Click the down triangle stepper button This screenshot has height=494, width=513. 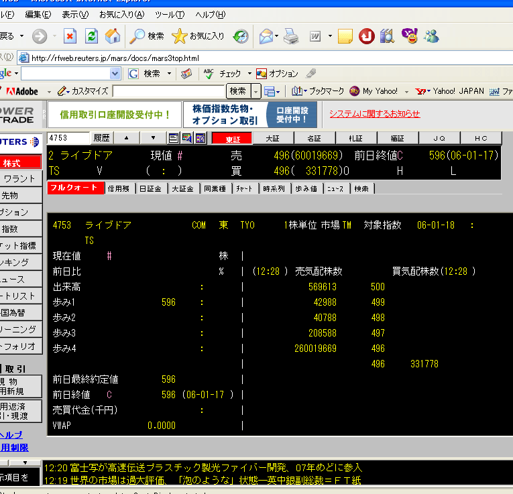point(153,138)
